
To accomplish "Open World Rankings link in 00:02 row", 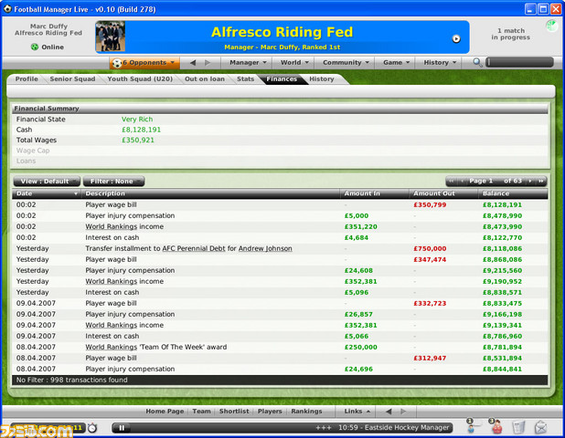I will [111, 226].
